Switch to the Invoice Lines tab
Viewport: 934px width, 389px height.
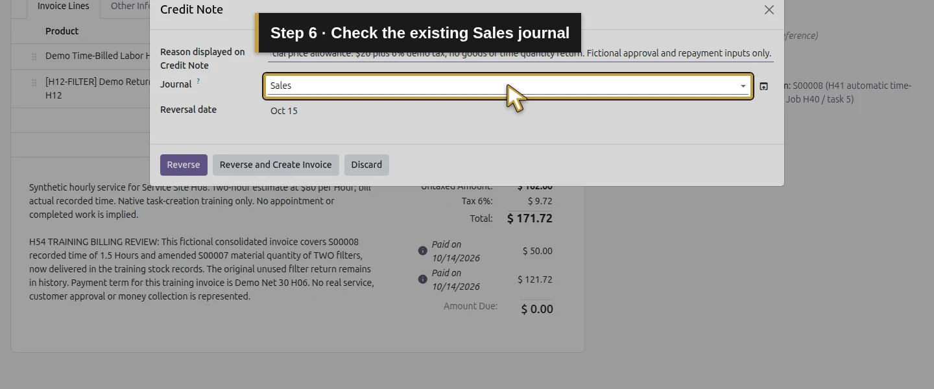[x=64, y=6]
